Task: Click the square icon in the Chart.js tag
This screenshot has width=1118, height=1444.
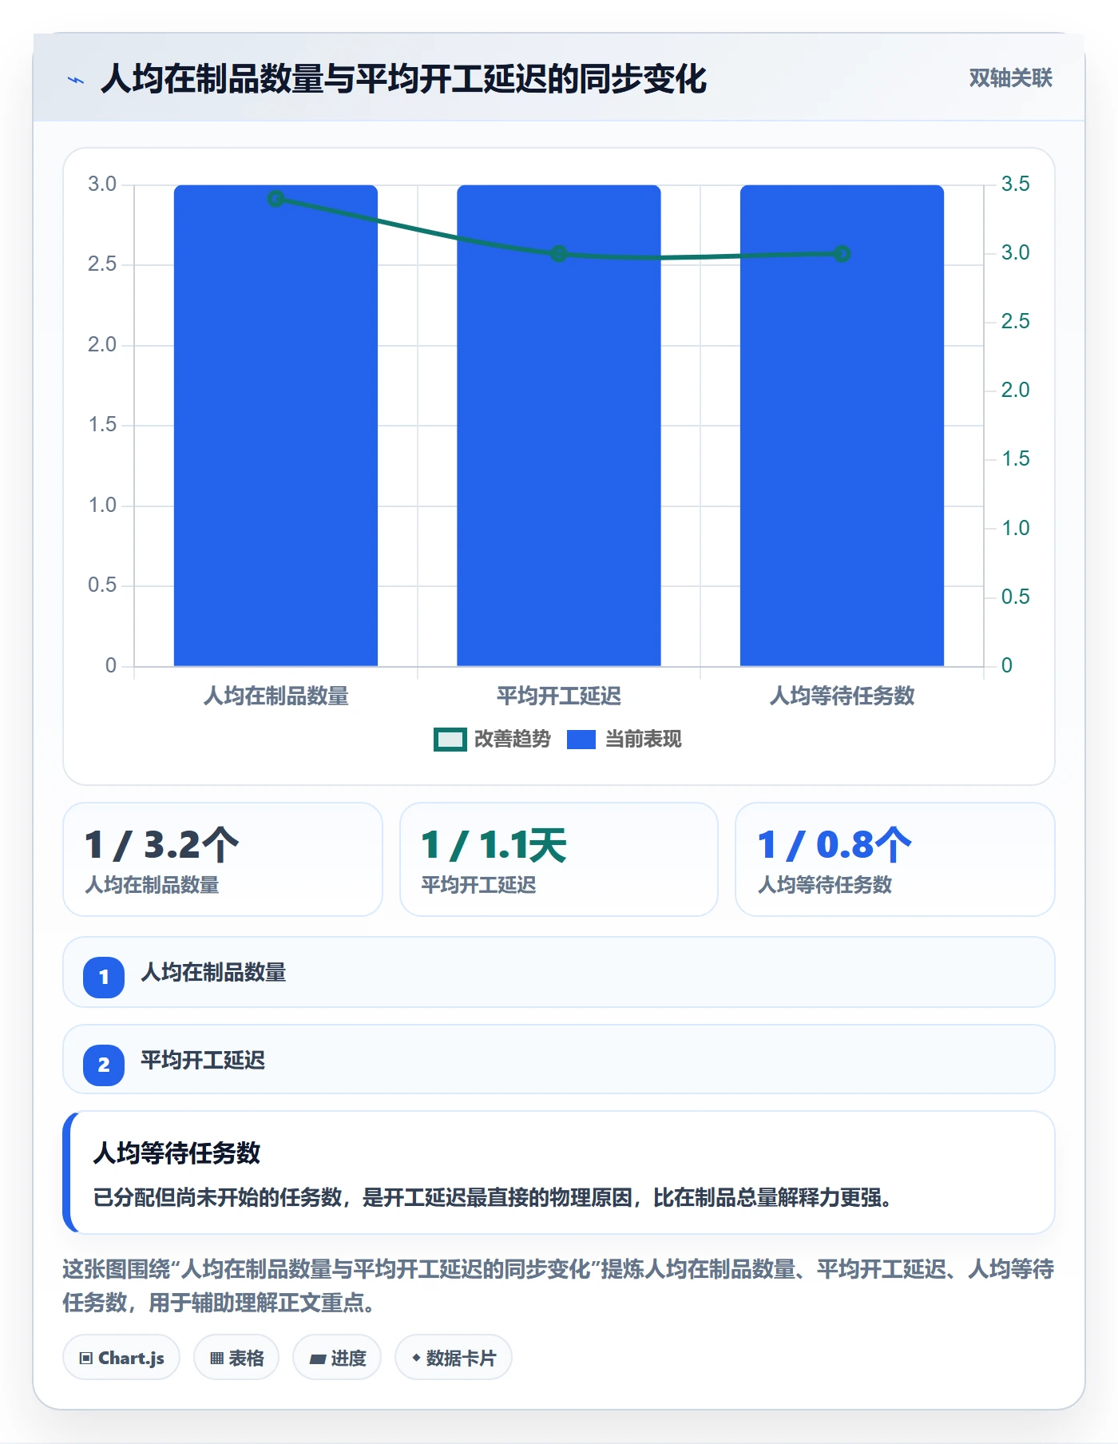Action: pos(86,1358)
